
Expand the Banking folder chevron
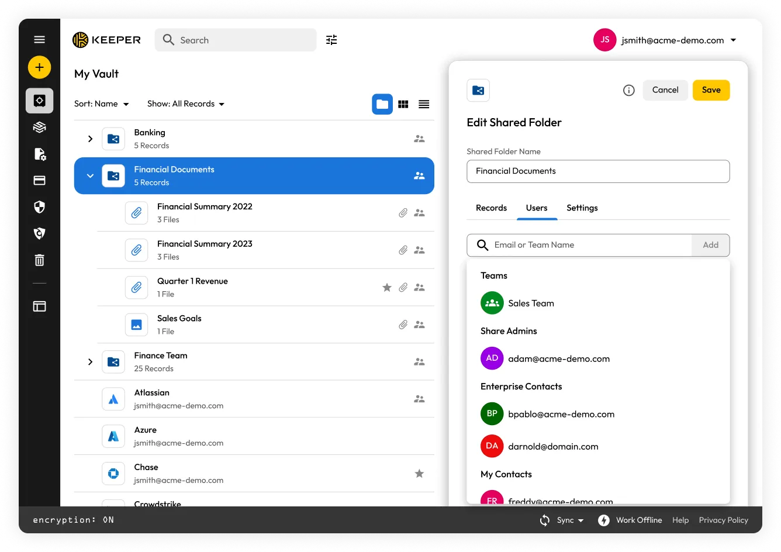tap(90, 139)
